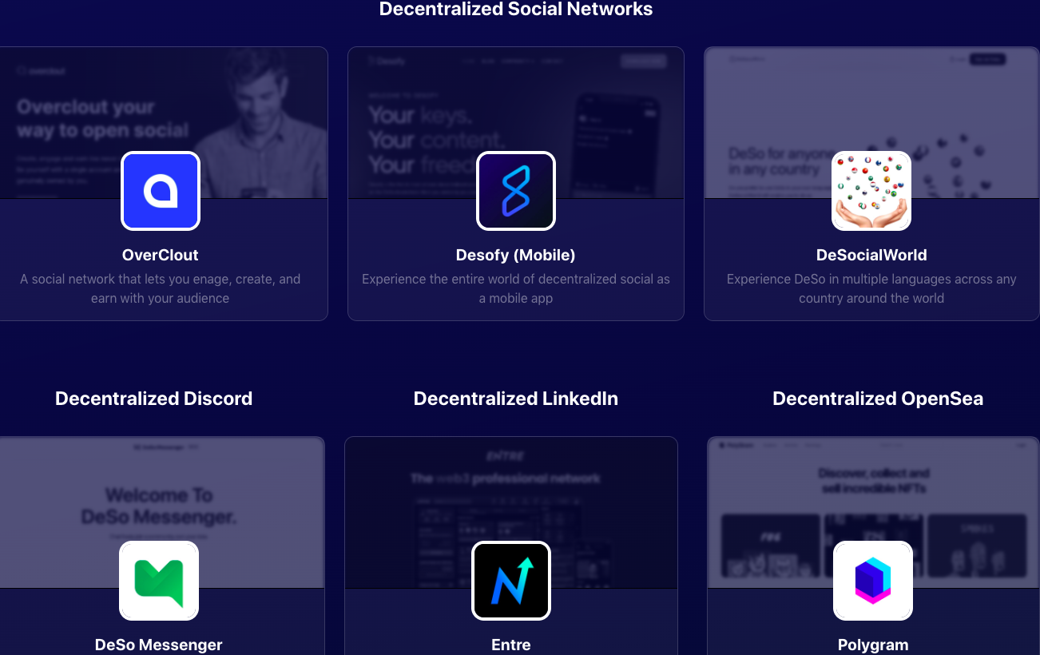The height and width of the screenshot is (655, 1040).
Task: Open the OverClout title link
Action: [x=161, y=255]
